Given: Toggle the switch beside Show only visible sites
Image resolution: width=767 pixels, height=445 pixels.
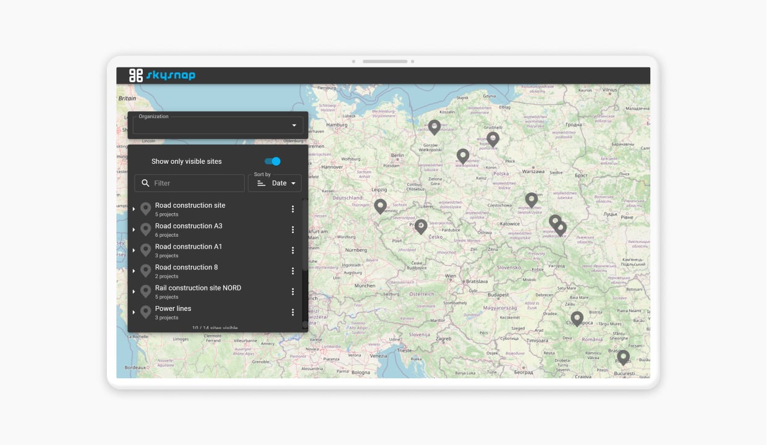Looking at the screenshot, I should click(x=271, y=161).
